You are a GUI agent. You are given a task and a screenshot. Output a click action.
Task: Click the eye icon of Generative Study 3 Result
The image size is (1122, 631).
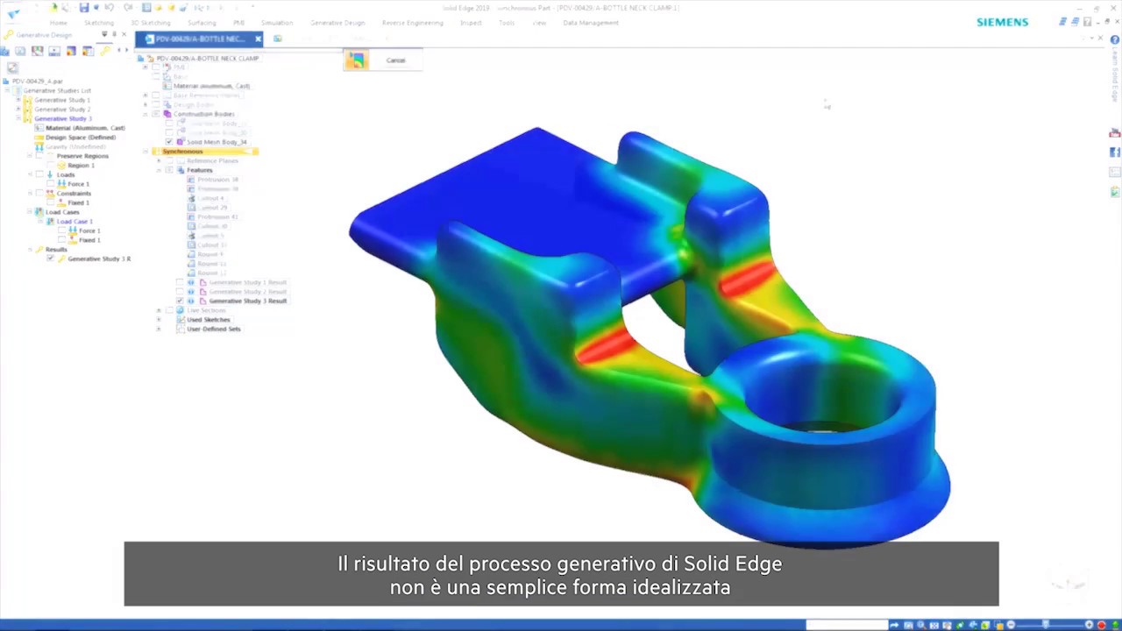[191, 301]
